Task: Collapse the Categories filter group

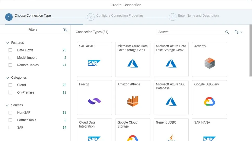Action: click(7, 78)
